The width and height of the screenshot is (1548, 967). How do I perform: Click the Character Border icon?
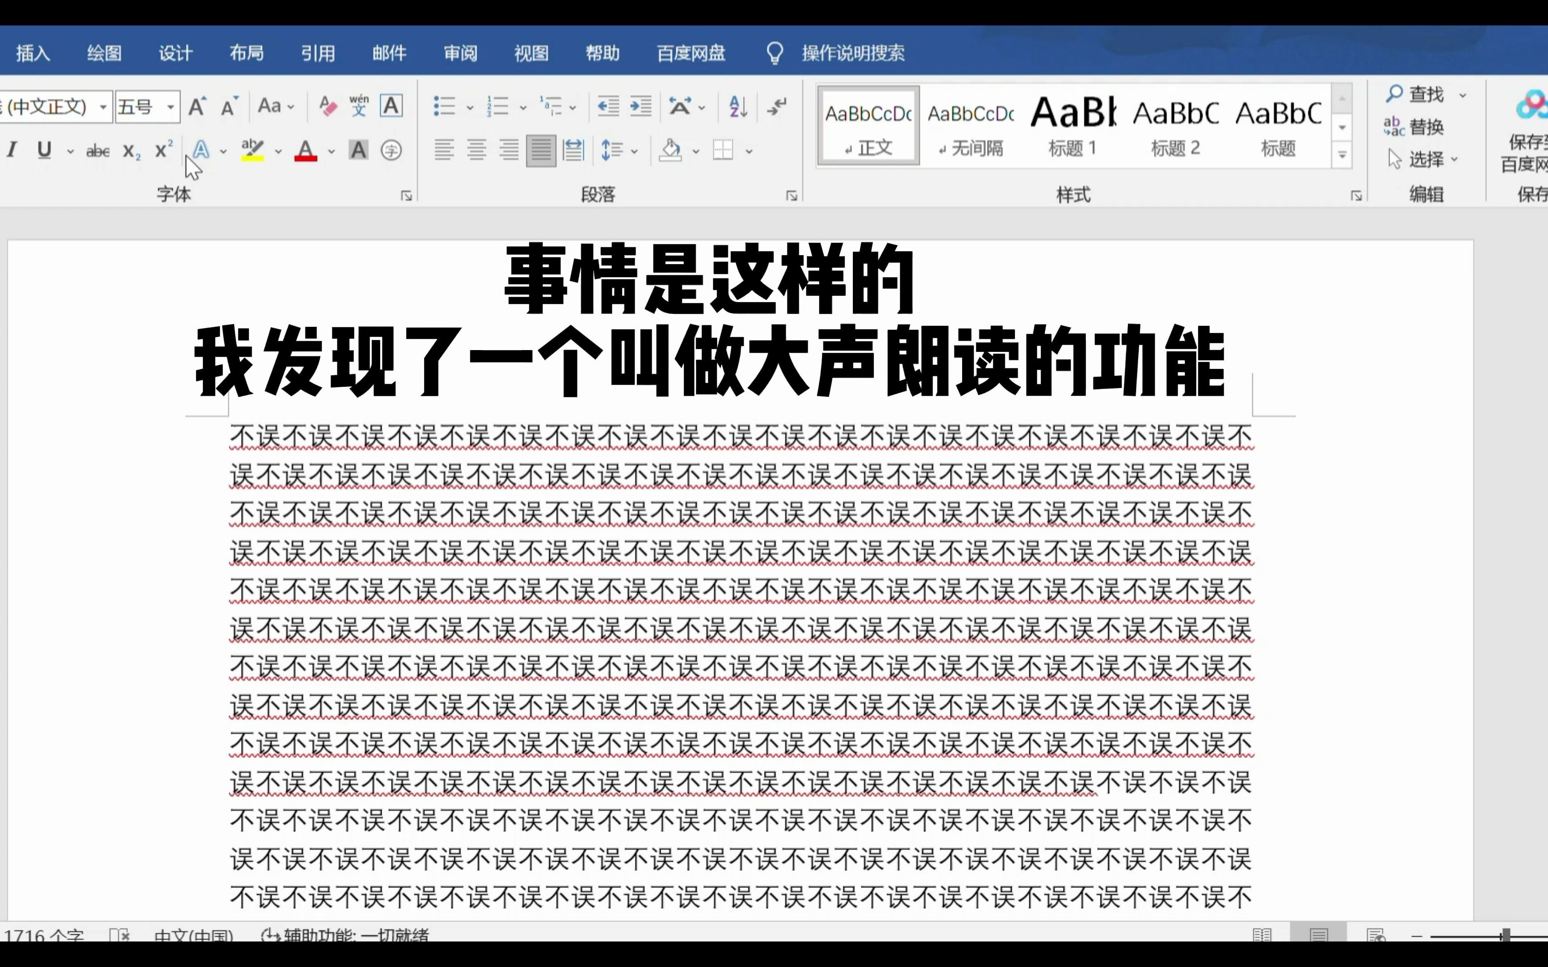pyautogui.click(x=391, y=106)
